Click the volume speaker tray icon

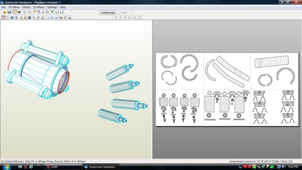284,166
